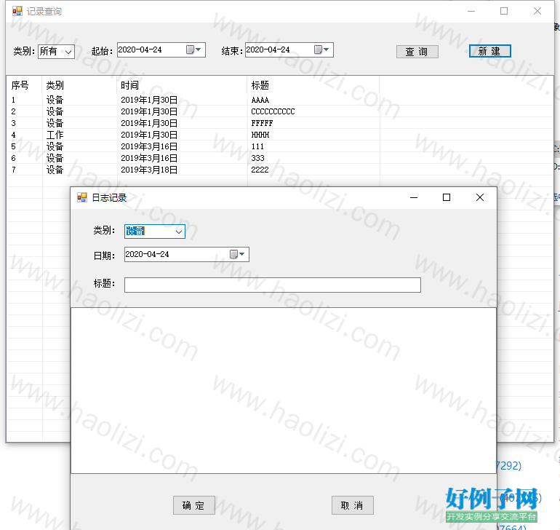
Task: Maximize the 日志记录 dialog
Action: (x=447, y=197)
